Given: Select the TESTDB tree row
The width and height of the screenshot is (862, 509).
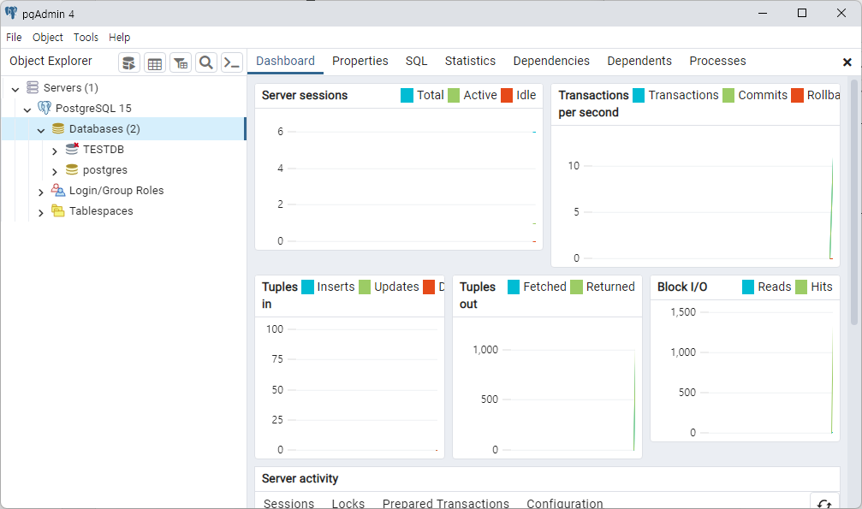Looking at the screenshot, I should point(123,150).
